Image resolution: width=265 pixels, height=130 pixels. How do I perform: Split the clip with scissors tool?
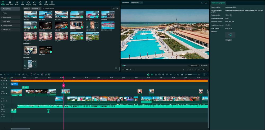(19, 74)
